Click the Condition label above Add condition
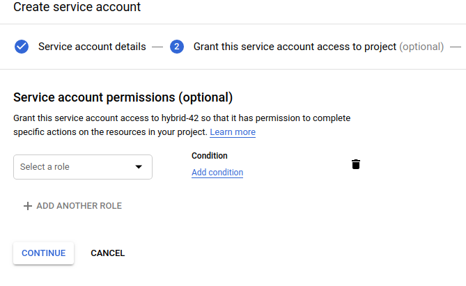Image resolution: width=466 pixels, height=286 pixels. [x=210, y=156]
